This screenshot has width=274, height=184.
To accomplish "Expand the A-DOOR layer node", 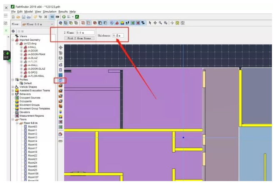I will [21, 51].
